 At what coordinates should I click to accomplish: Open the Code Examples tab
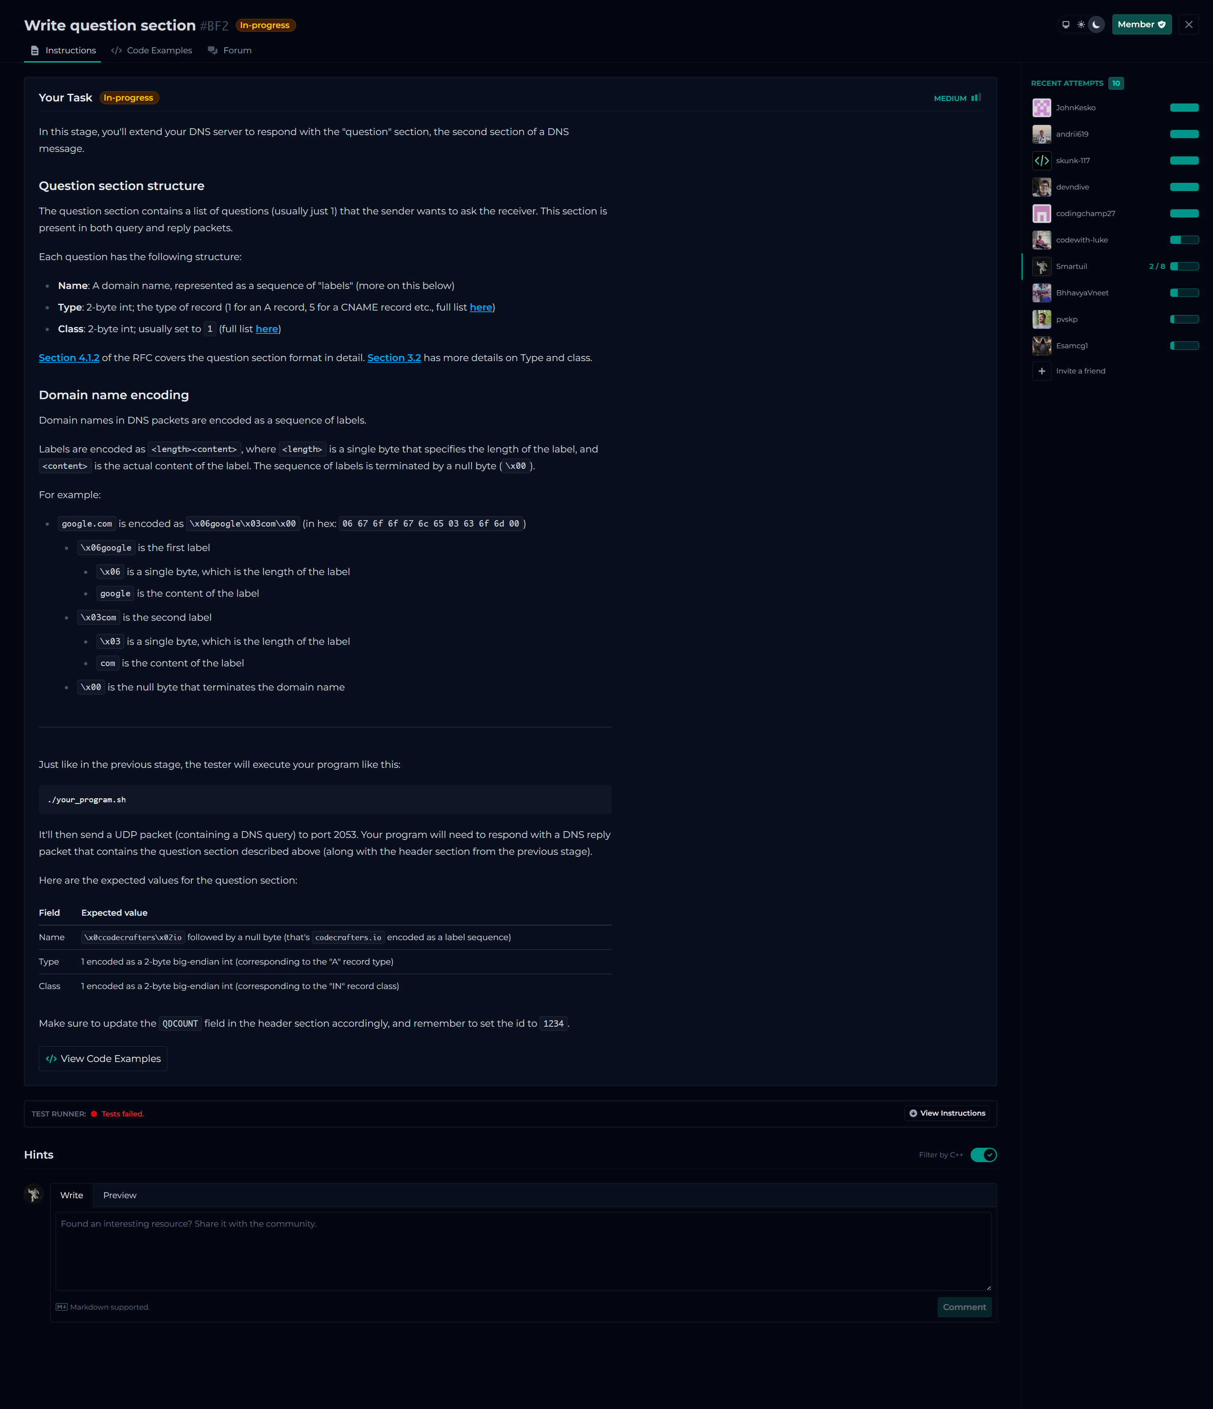tap(151, 50)
